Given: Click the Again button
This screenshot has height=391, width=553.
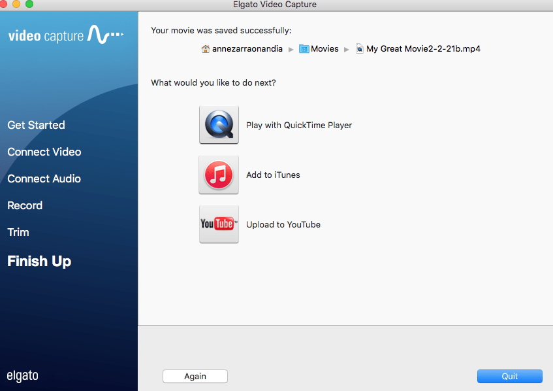Looking at the screenshot, I should (195, 376).
